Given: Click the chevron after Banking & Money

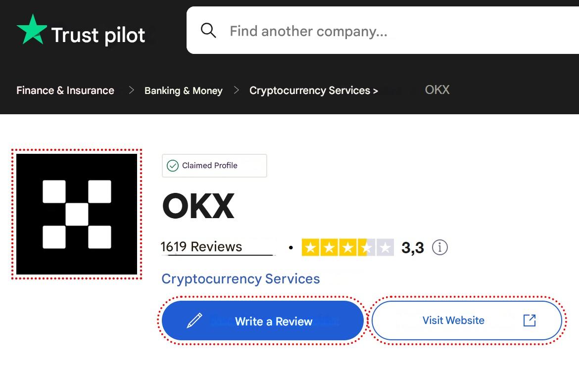Looking at the screenshot, I should pos(236,90).
